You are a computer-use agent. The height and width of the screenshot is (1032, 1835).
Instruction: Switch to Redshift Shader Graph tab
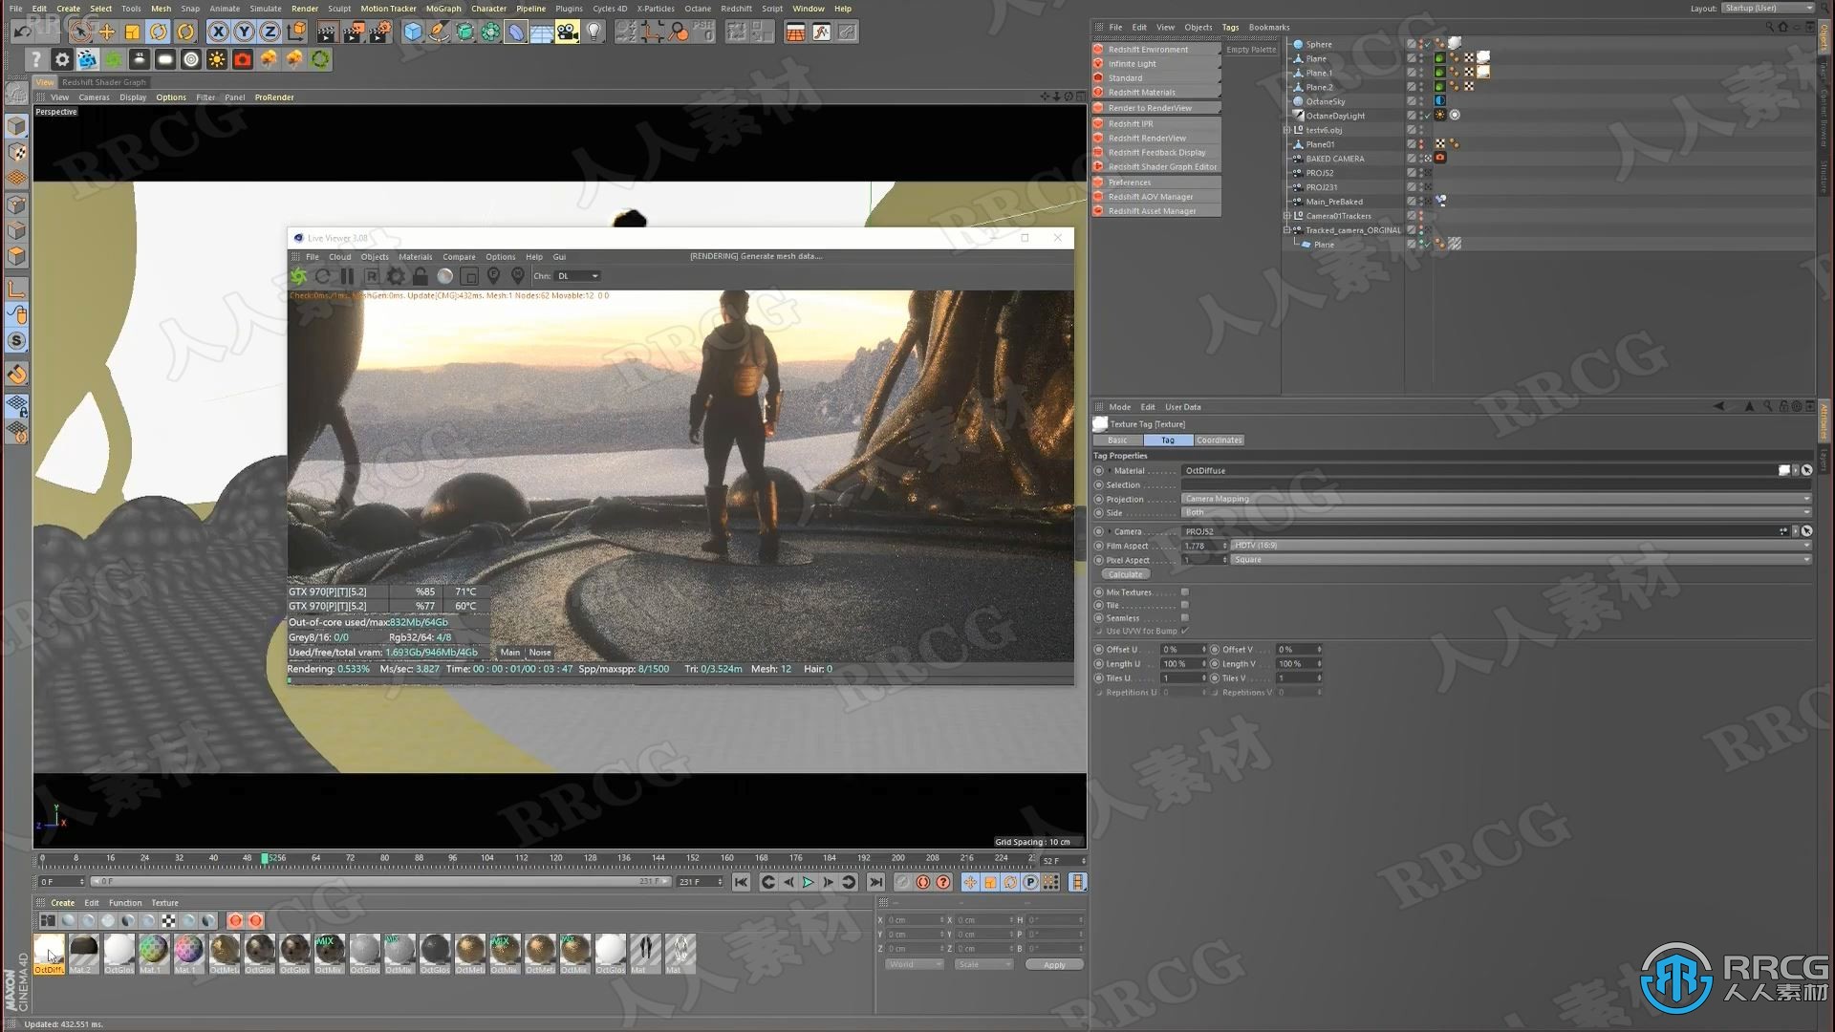click(x=103, y=82)
